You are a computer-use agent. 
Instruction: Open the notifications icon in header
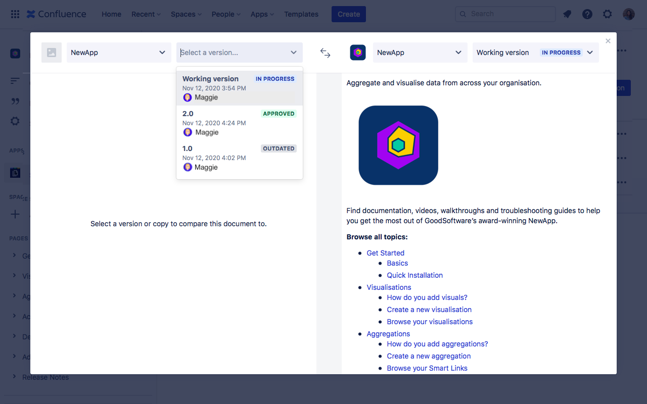pyautogui.click(x=567, y=14)
